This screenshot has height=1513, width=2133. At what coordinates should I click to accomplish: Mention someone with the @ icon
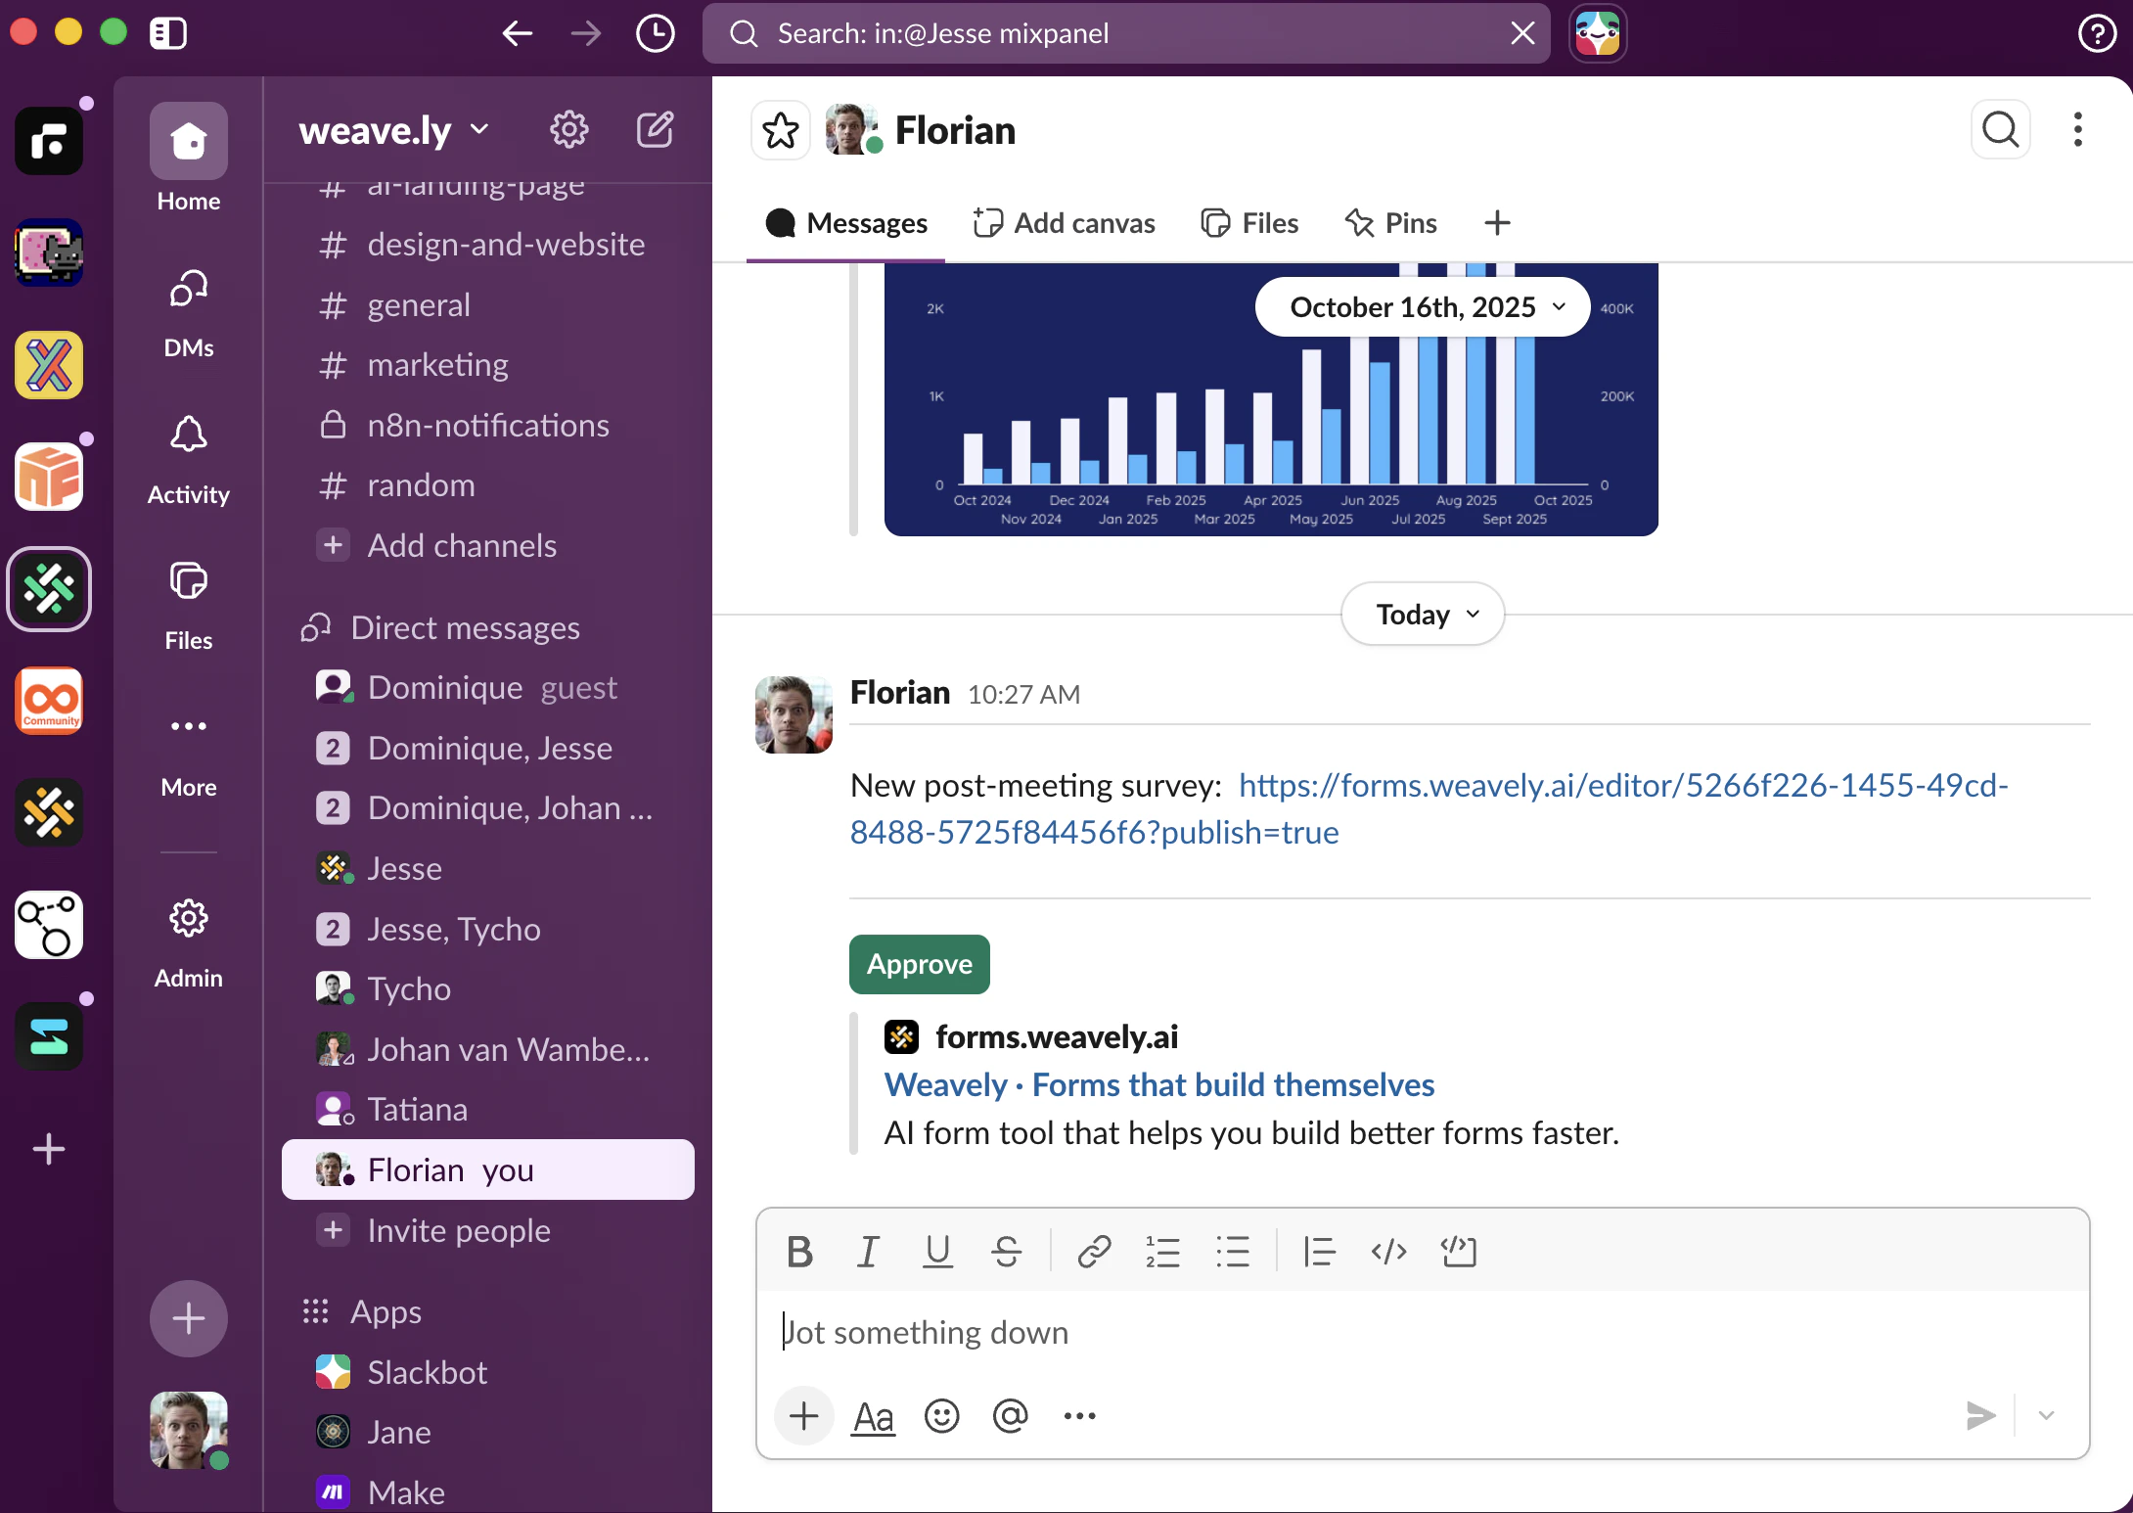point(1010,1415)
